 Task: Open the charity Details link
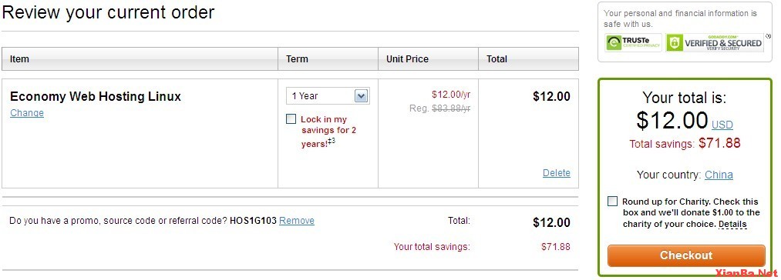click(x=732, y=225)
